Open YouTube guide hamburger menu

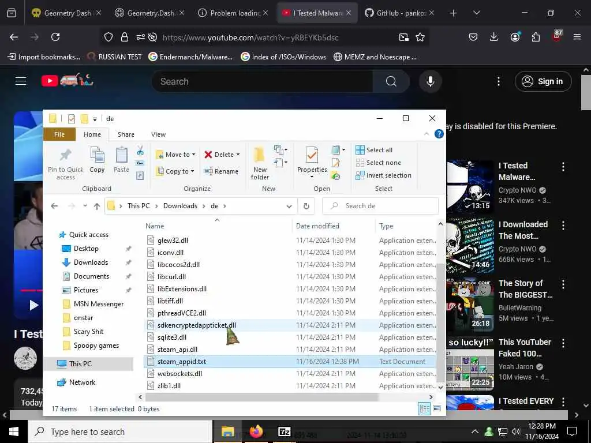(x=21, y=81)
